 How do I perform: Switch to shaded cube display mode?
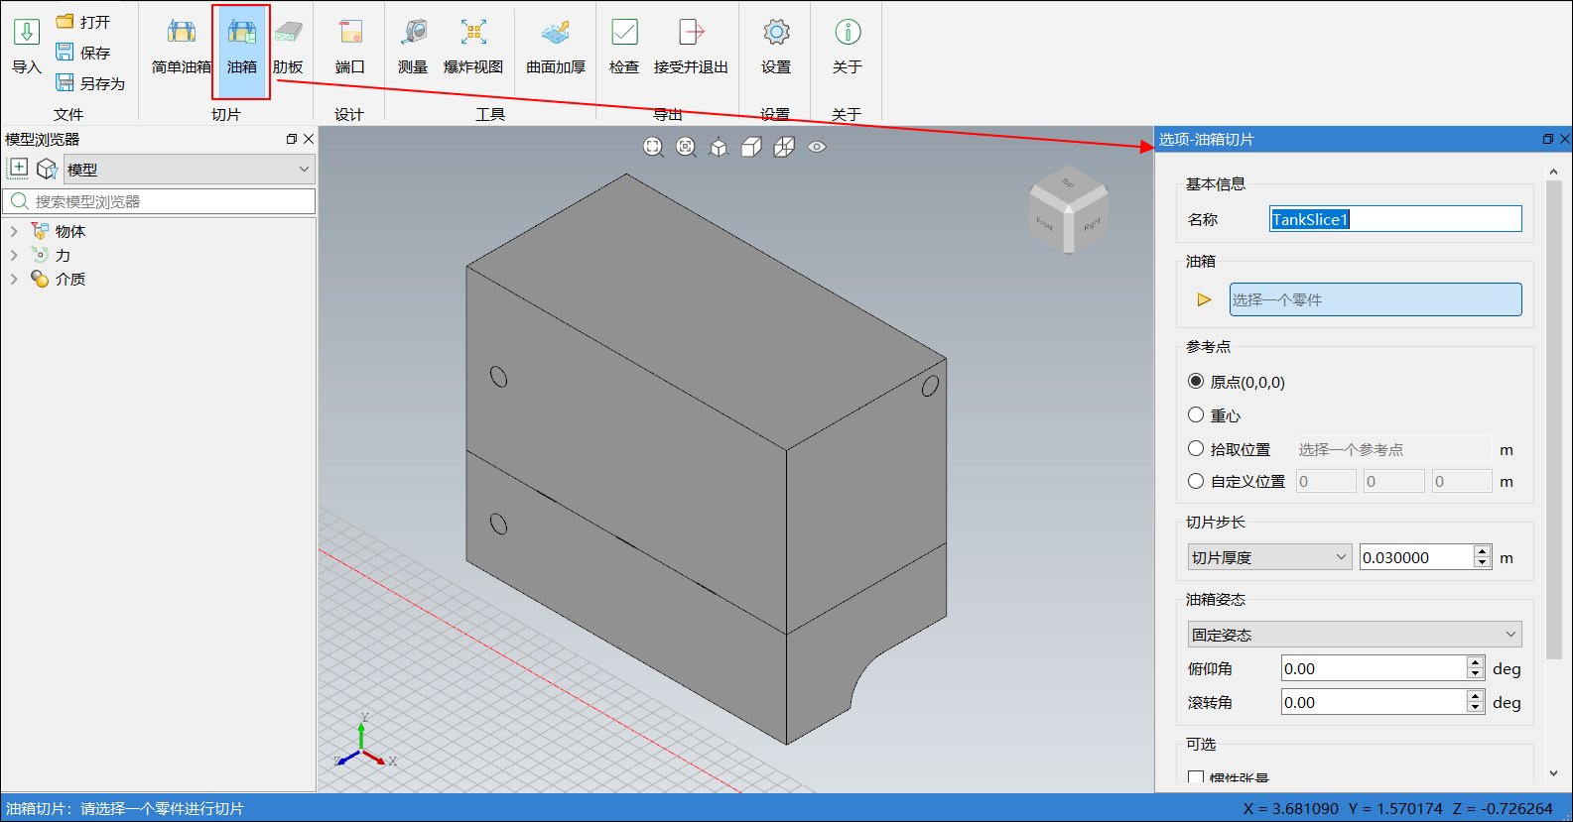pyautogui.click(x=751, y=147)
